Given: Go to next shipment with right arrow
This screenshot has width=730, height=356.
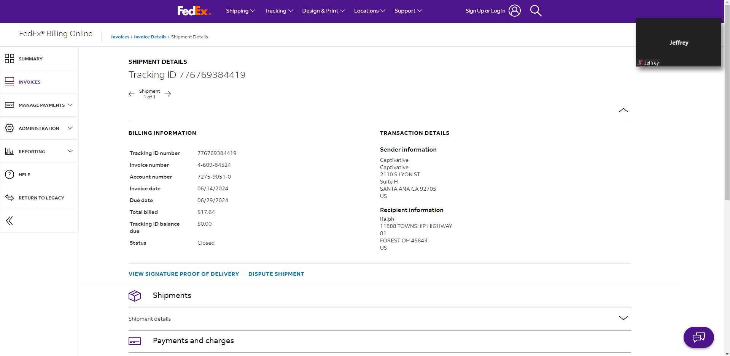Looking at the screenshot, I should point(168,94).
